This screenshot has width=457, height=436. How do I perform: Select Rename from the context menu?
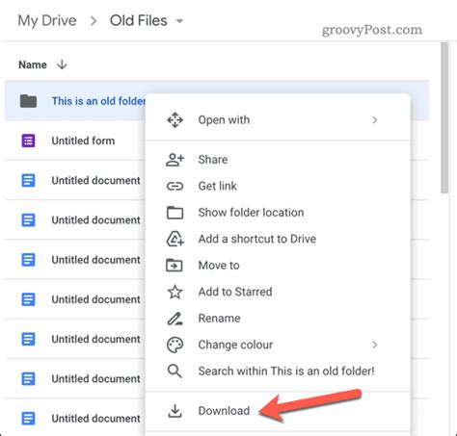pos(278,319)
